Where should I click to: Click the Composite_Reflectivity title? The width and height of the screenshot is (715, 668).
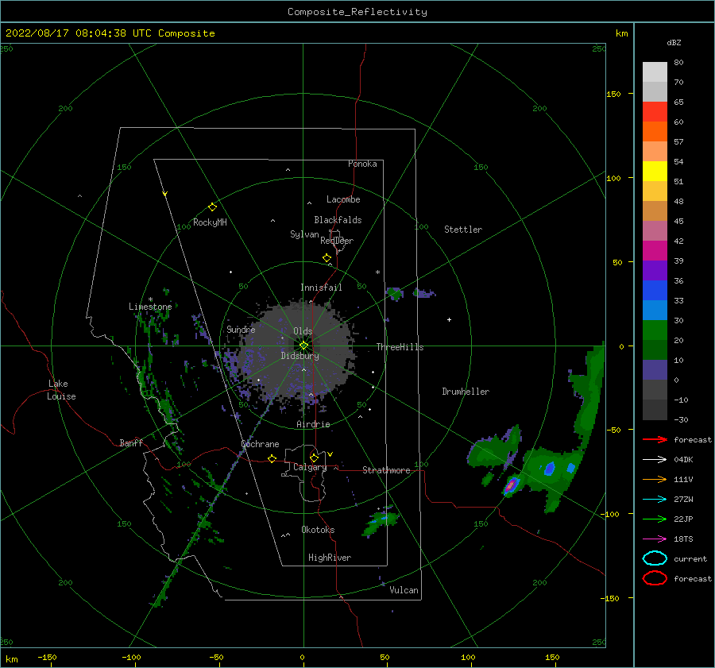click(x=357, y=12)
